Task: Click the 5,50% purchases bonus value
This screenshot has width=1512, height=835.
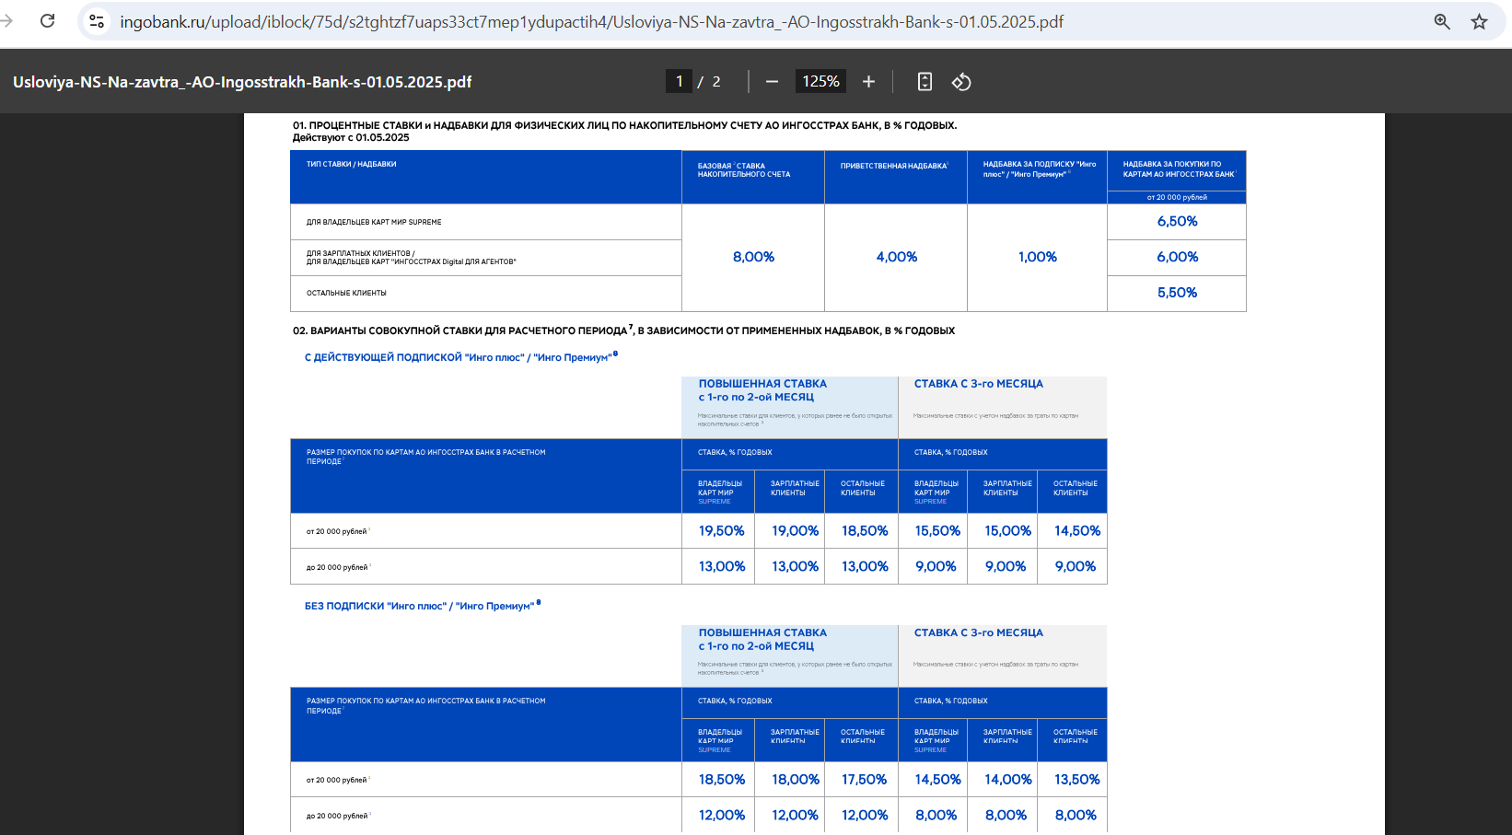Action: tap(1178, 293)
